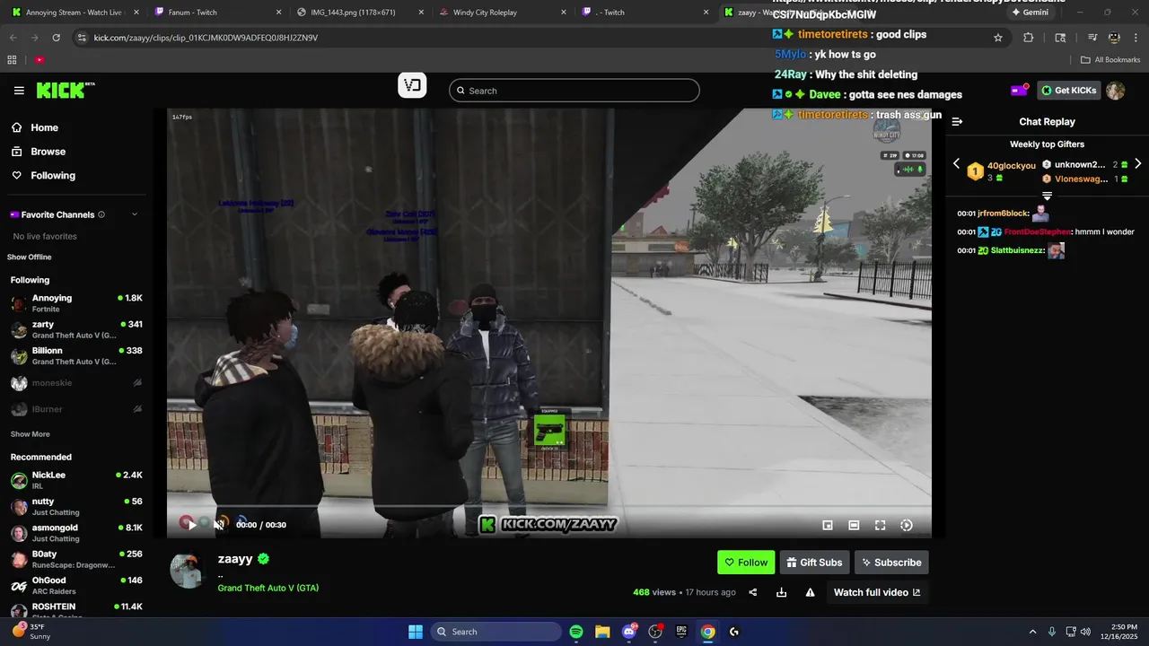
Task: Download the clip
Action: [781, 592]
